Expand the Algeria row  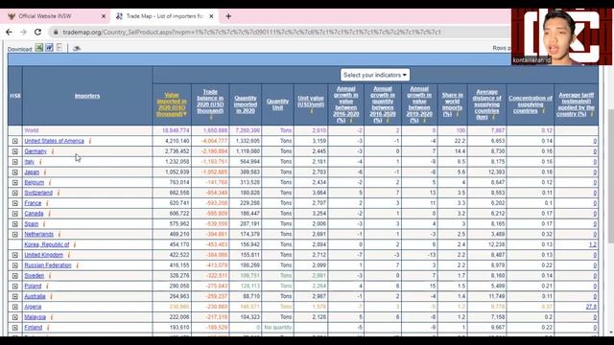click(x=15, y=307)
